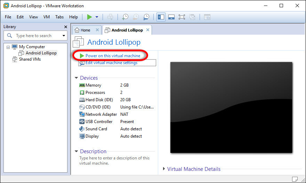
Task: Click the description text entry area
Action: pyautogui.click(x=114, y=160)
